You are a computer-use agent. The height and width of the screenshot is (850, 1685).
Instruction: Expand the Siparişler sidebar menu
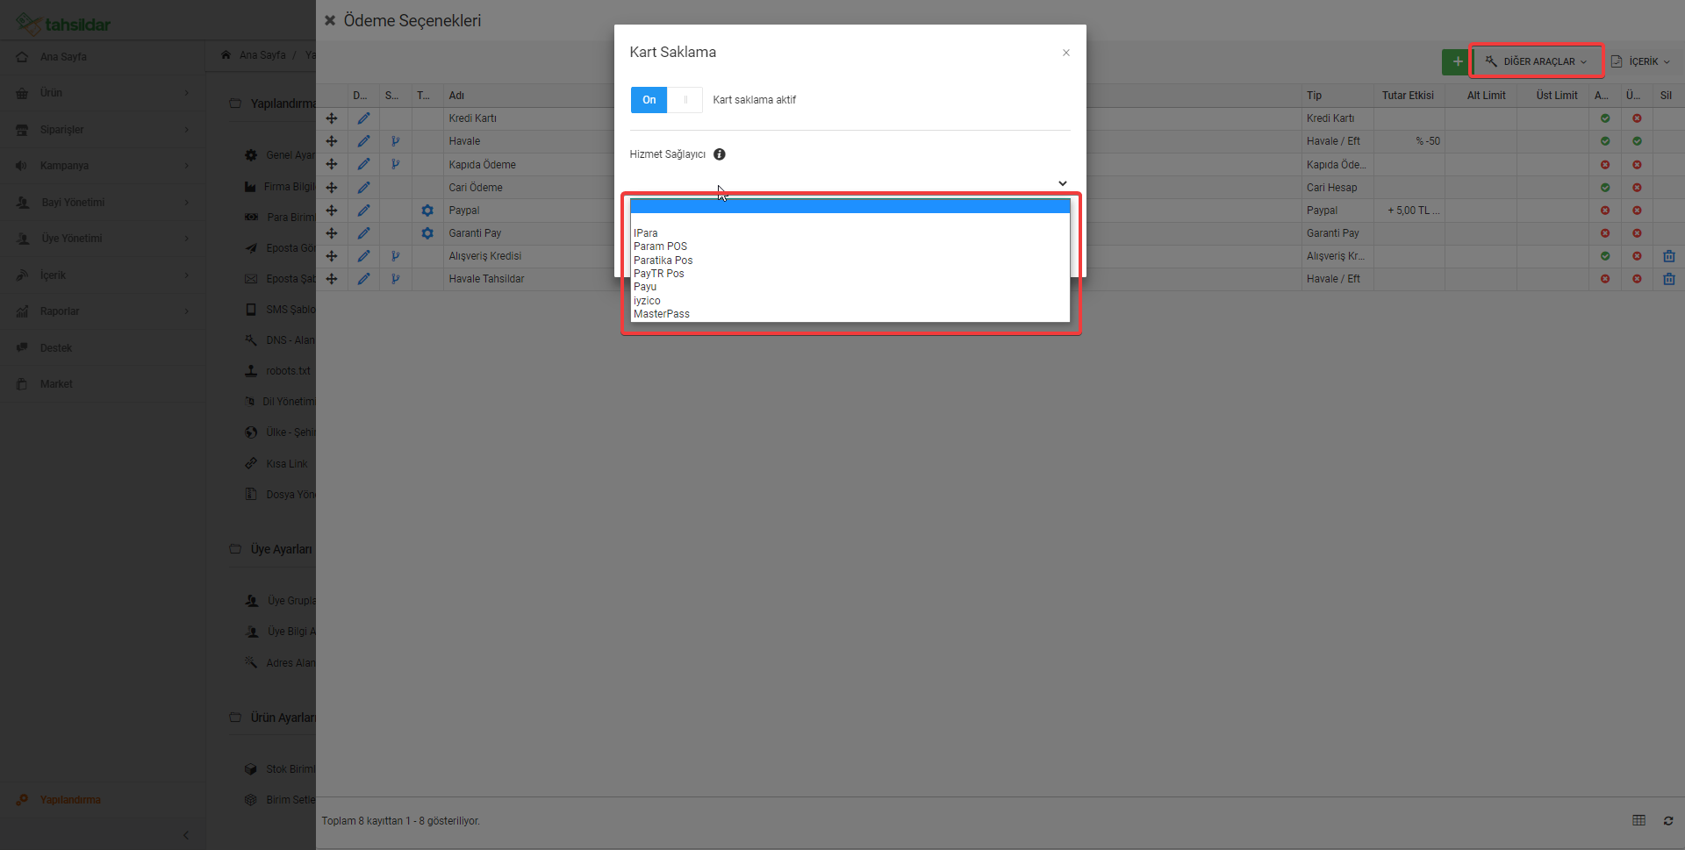103,130
